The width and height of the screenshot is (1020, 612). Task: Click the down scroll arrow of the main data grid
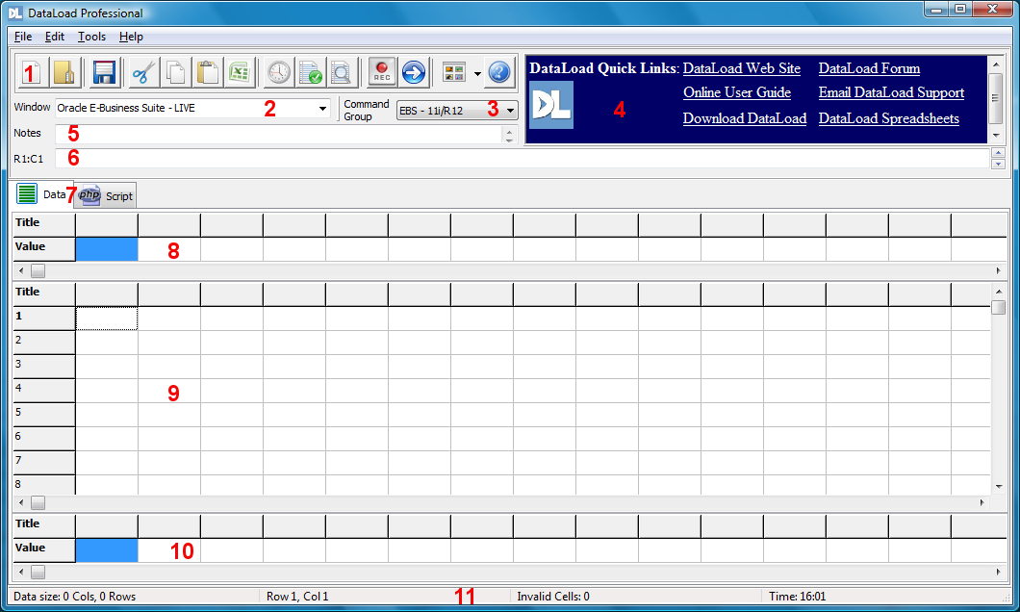(999, 487)
